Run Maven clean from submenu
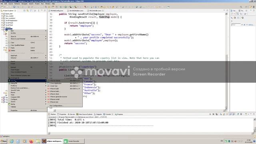The image size is (256, 144). pos(64,94)
